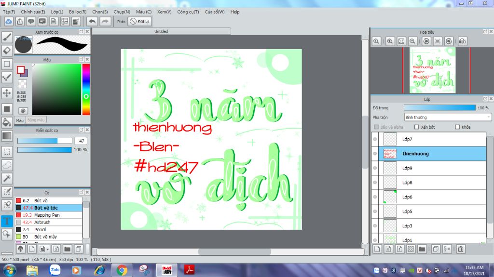Zoom out in the navigator panel

[412, 41]
